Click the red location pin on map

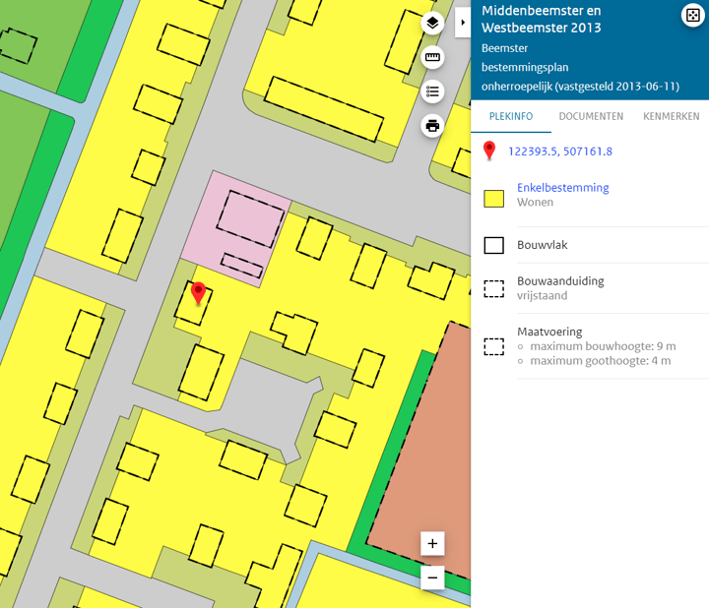[x=198, y=292]
